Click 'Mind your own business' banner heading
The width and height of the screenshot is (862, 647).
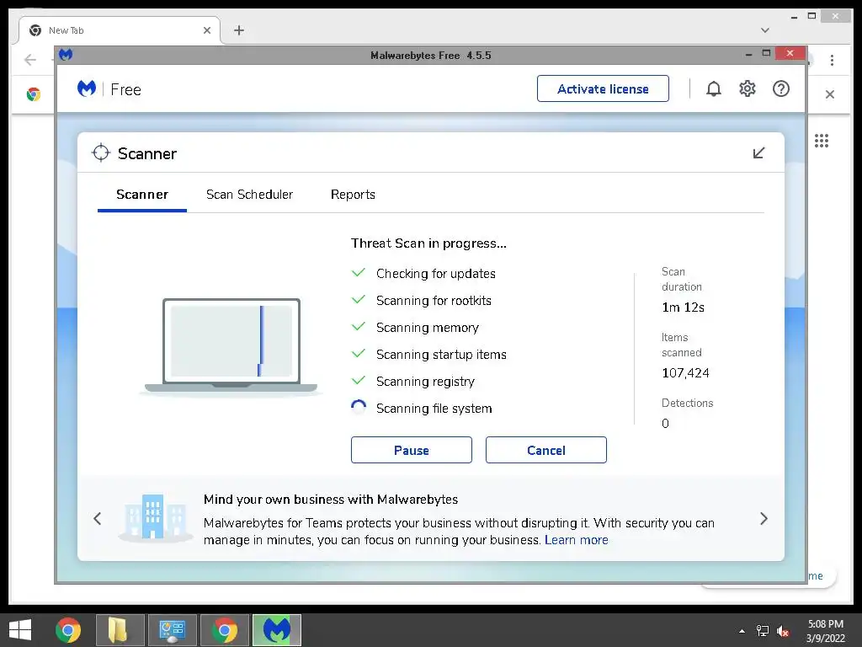[x=330, y=500]
